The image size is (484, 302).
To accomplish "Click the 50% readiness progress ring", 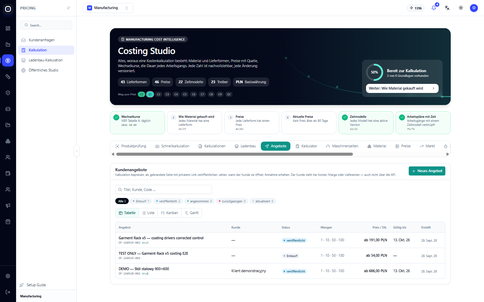I will point(374,72).
